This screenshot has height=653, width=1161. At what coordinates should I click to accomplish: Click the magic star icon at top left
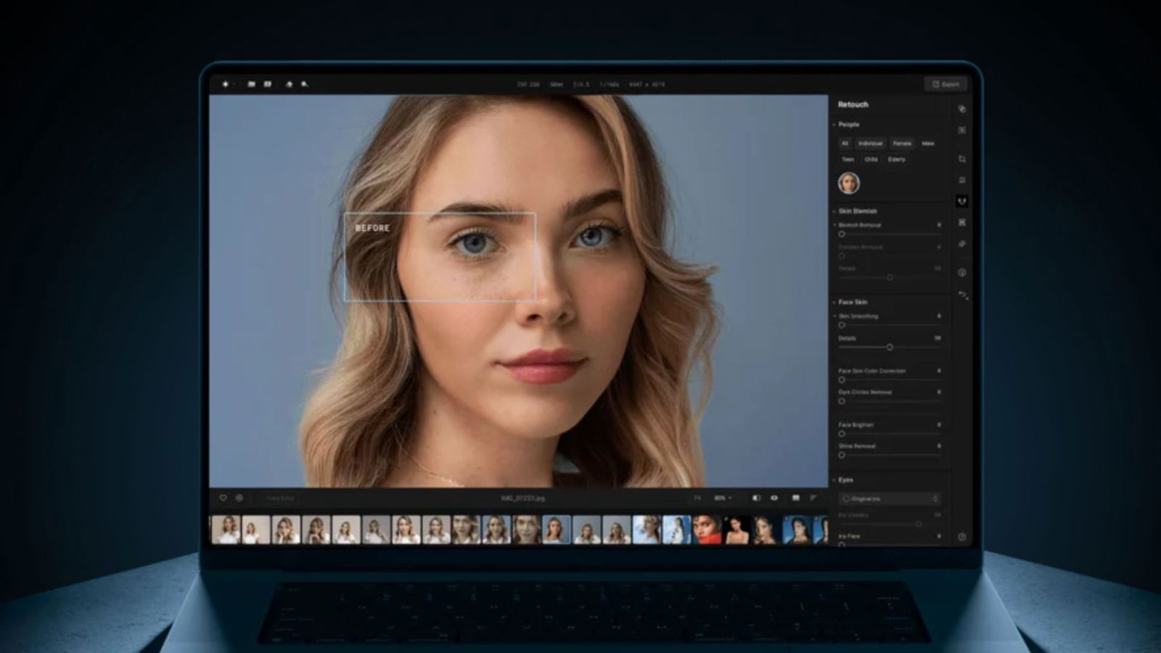(x=226, y=84)
